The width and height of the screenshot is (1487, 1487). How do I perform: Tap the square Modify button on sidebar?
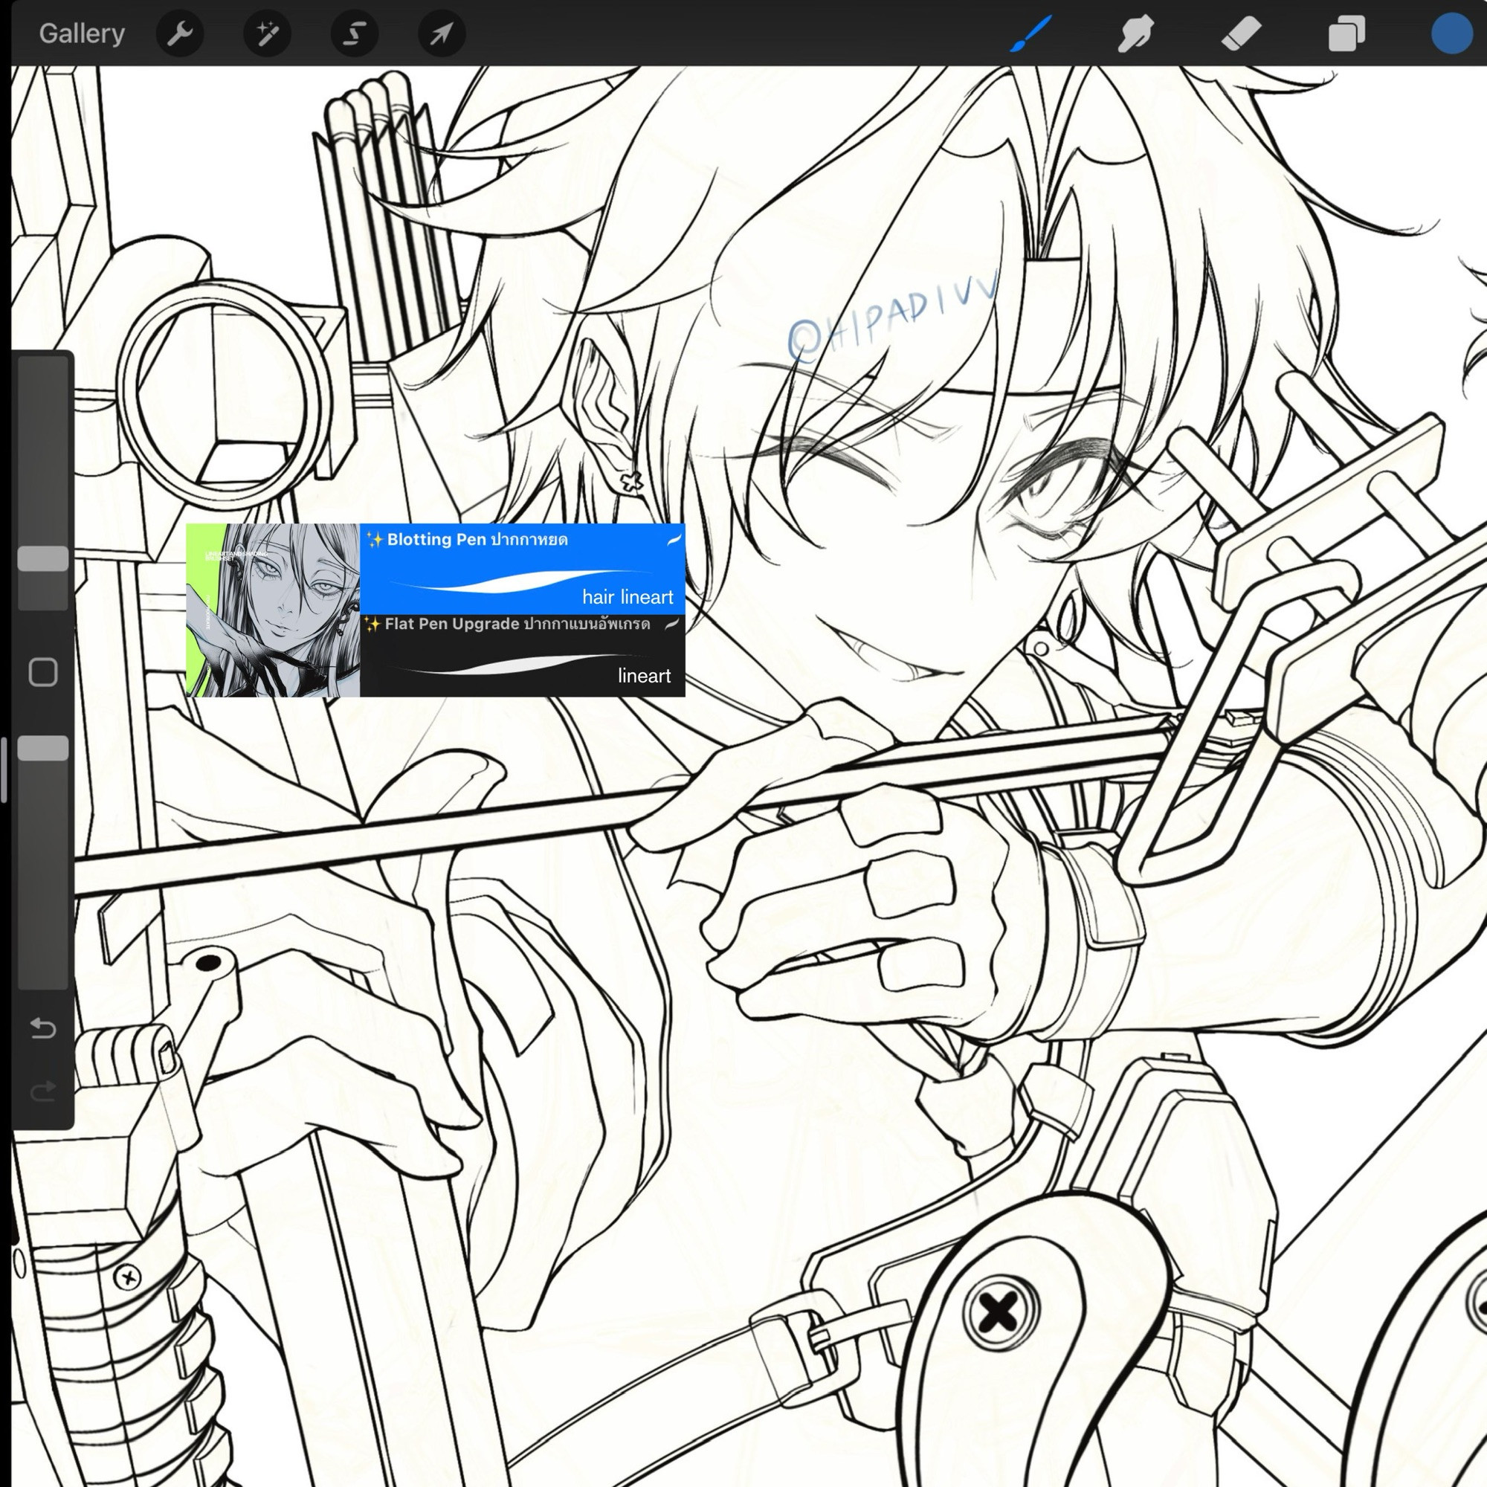click(43, 672)
